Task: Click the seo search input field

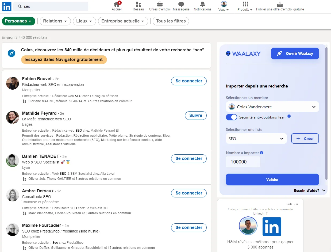Action: (51, 6)
